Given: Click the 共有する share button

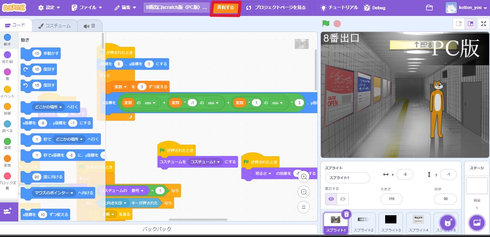Looking at the screenshot, I should pos(225,8).
